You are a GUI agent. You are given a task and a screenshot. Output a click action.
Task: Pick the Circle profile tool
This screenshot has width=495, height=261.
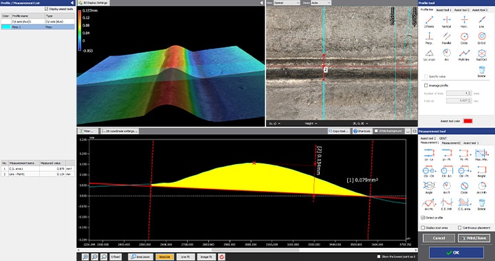[x=464, y=38]
